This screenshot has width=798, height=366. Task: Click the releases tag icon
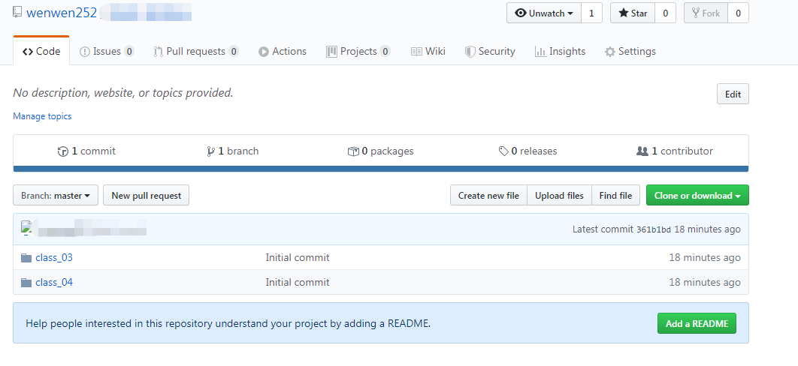[503, 151]
